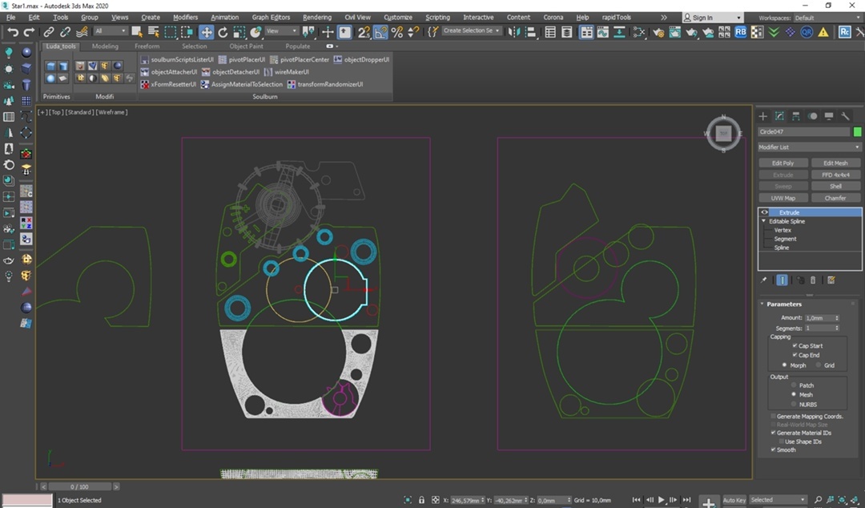Image resolution: width=865 pixels, height=508 pixels.
Task: Click the Redo arrow icon
Action: (x=29, y=32)
